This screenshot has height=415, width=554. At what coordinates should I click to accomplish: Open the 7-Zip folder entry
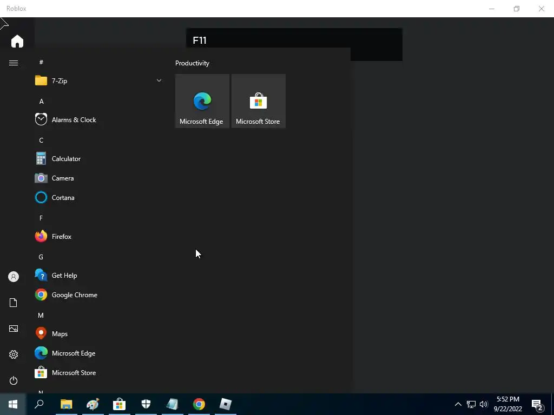coord(98,81)
